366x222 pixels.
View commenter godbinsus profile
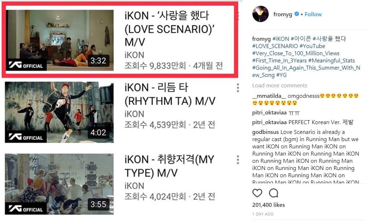(265, 132)
